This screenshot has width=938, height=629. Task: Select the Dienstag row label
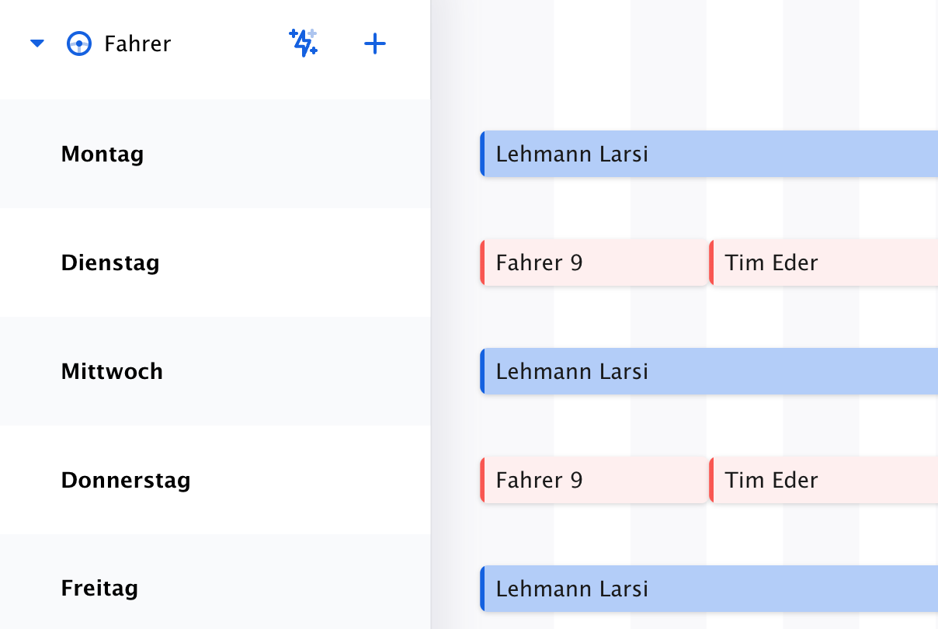[110, 262]
